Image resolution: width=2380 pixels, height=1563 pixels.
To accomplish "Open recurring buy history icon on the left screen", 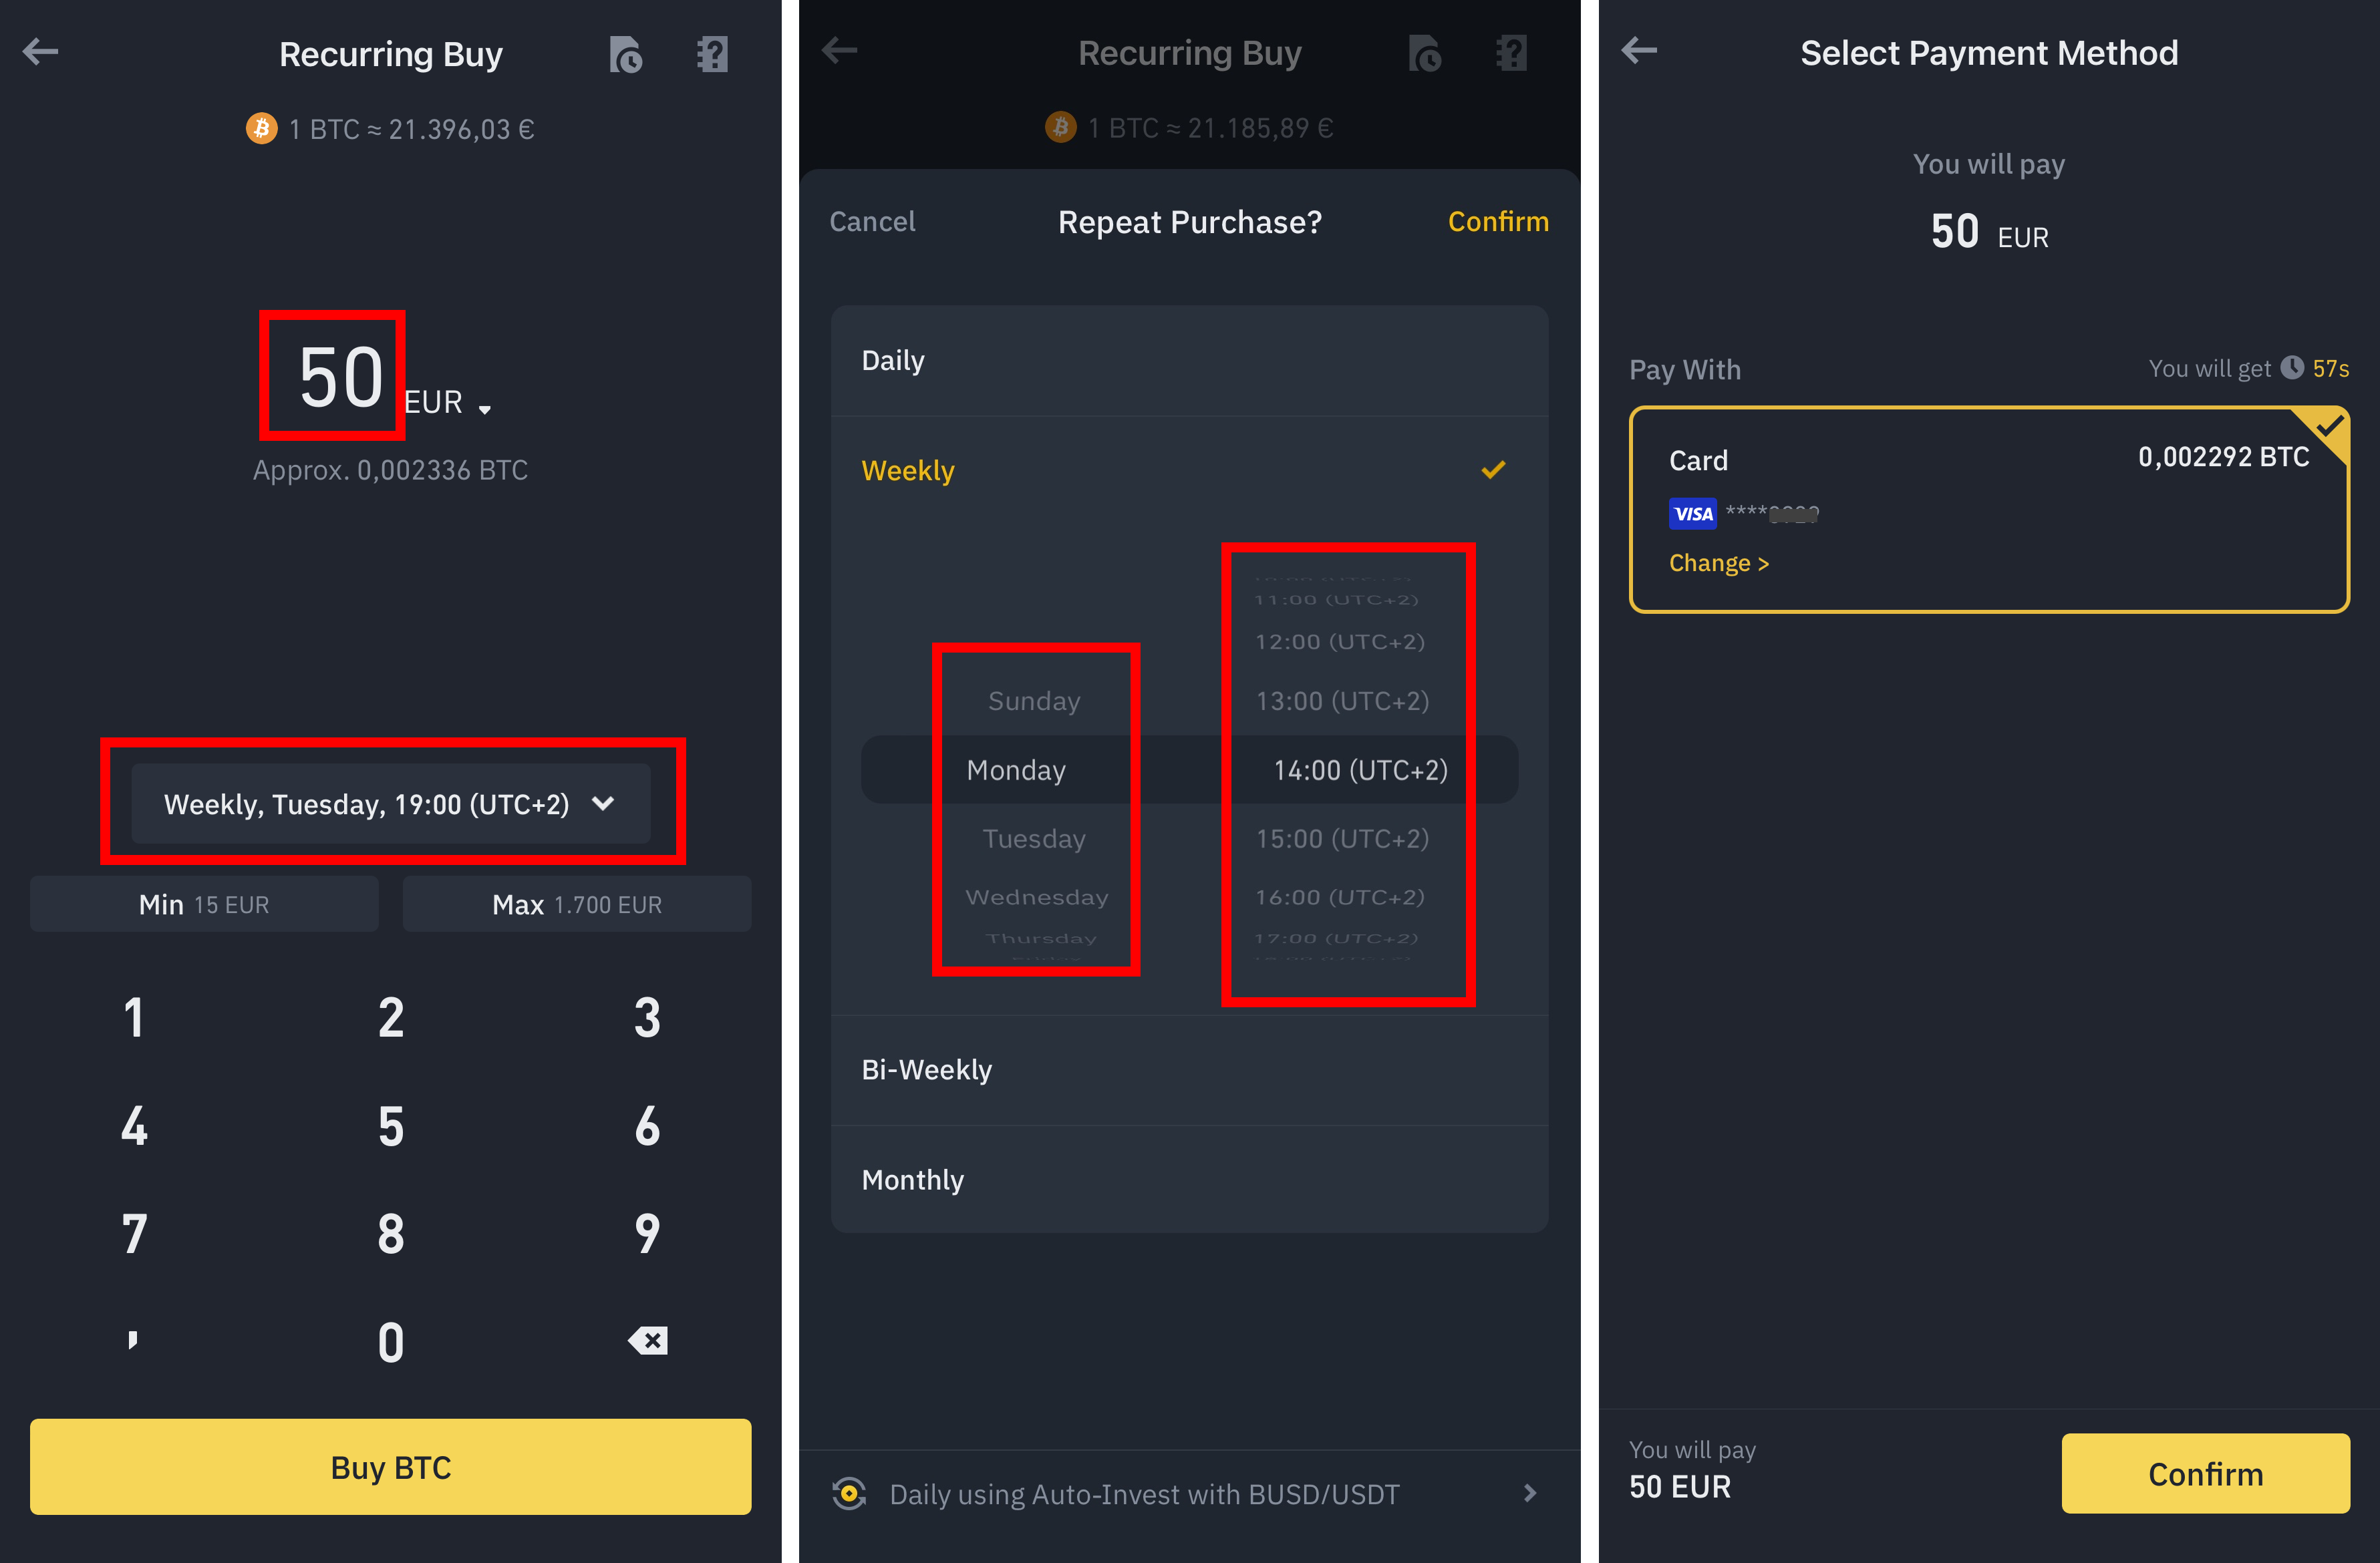I will click(x=625, y=54).
